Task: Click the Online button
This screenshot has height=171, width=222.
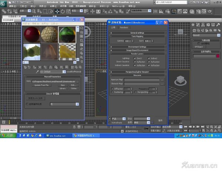Action: pyautogui.click(x=74, y=88)
